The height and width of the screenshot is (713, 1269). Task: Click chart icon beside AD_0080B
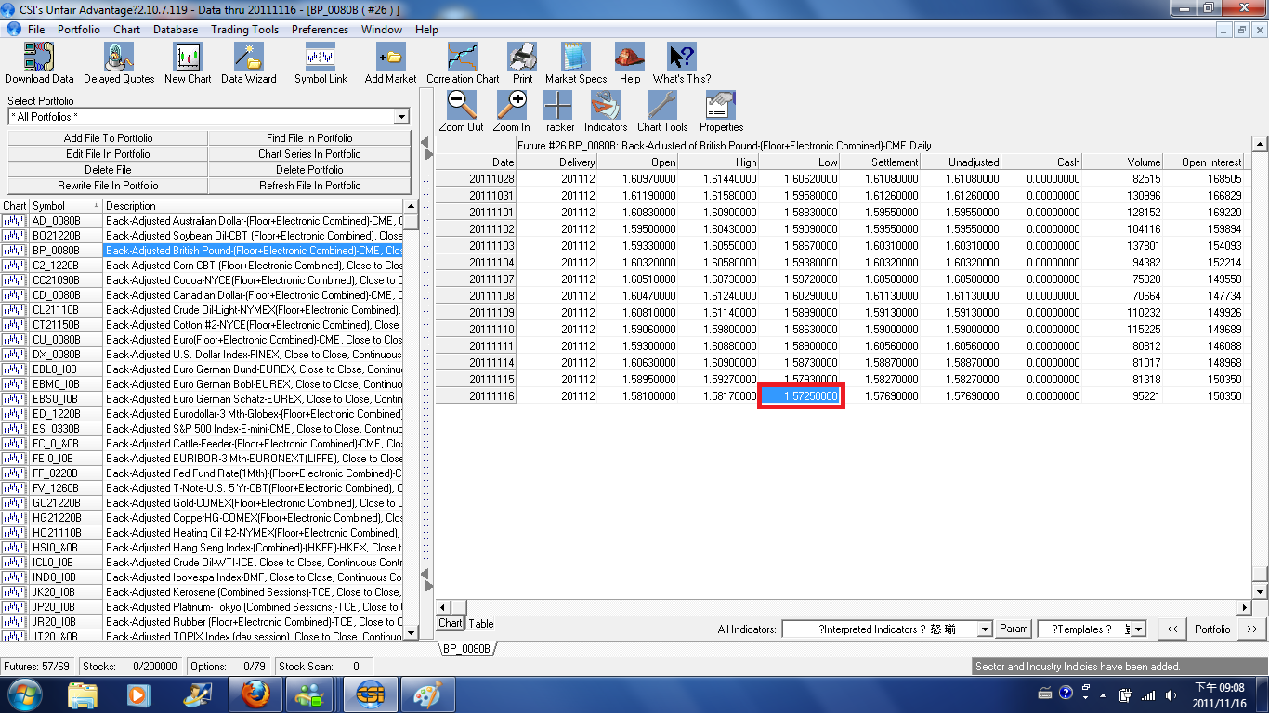click(14, 221)
